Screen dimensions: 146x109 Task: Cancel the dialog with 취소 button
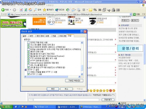click(66, 89)
